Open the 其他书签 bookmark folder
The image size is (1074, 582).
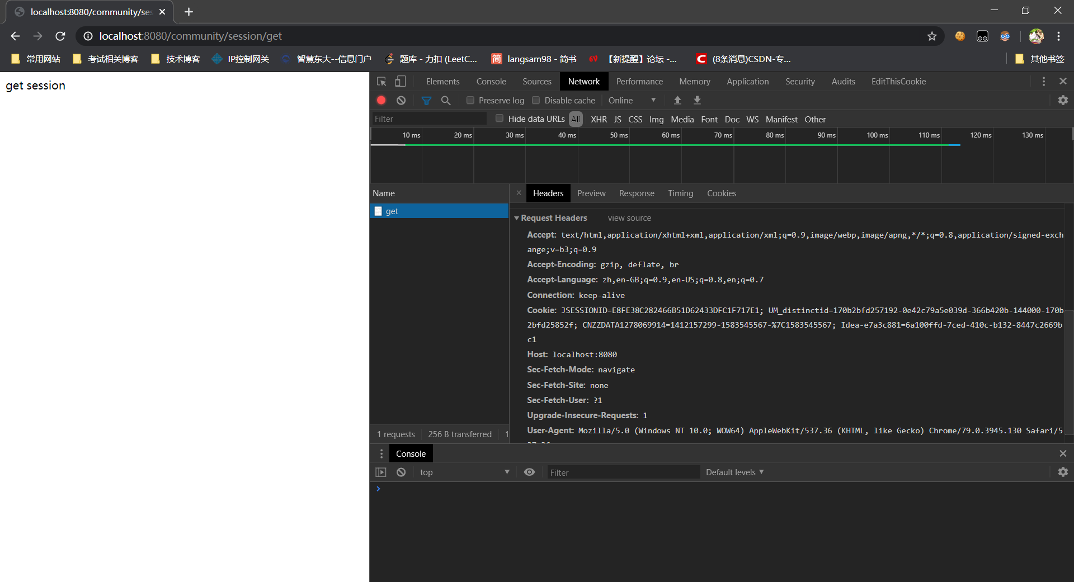point(1040,59)
